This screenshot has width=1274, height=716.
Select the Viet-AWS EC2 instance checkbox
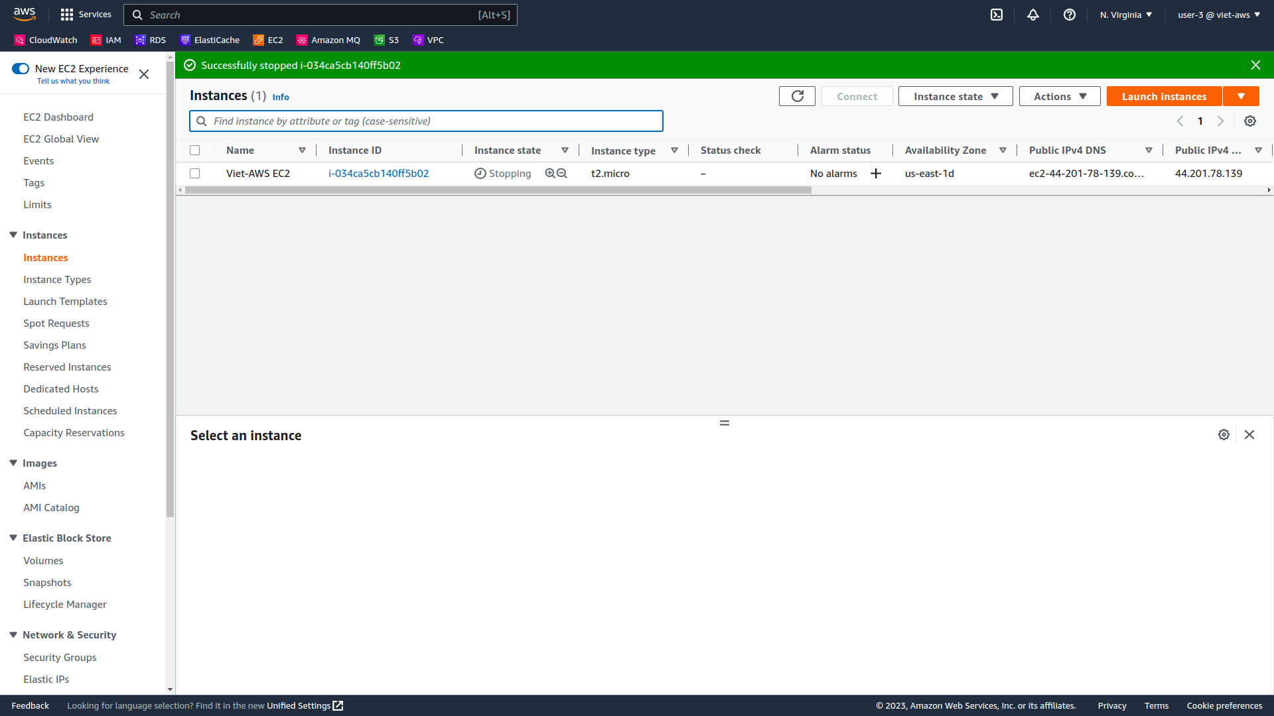(x=195, y=174)
